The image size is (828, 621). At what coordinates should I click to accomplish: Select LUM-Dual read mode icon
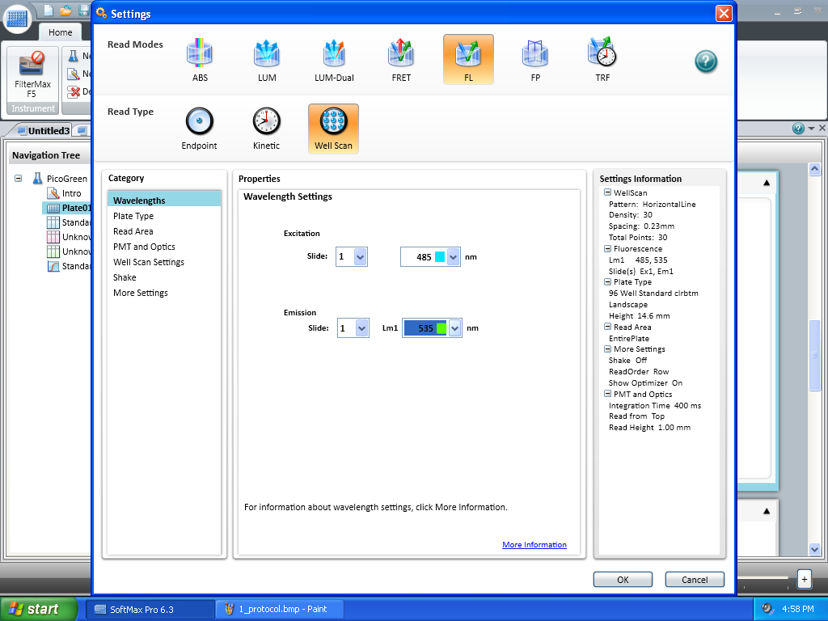[334, 54]
